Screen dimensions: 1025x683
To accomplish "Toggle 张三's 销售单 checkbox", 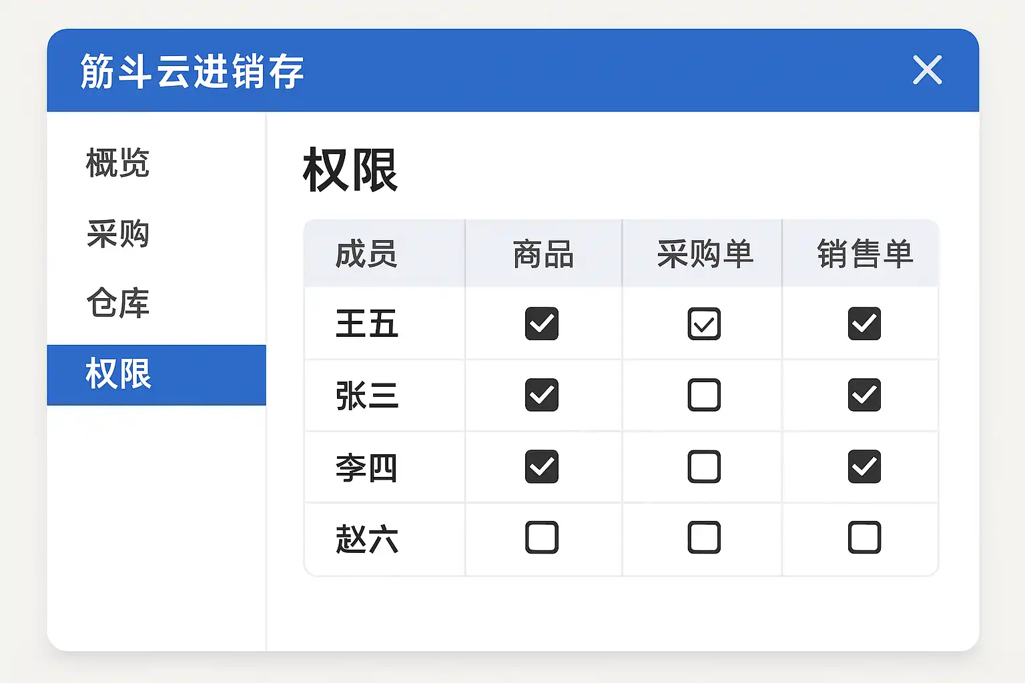I will pyautogui.click(x=864, y=395).
